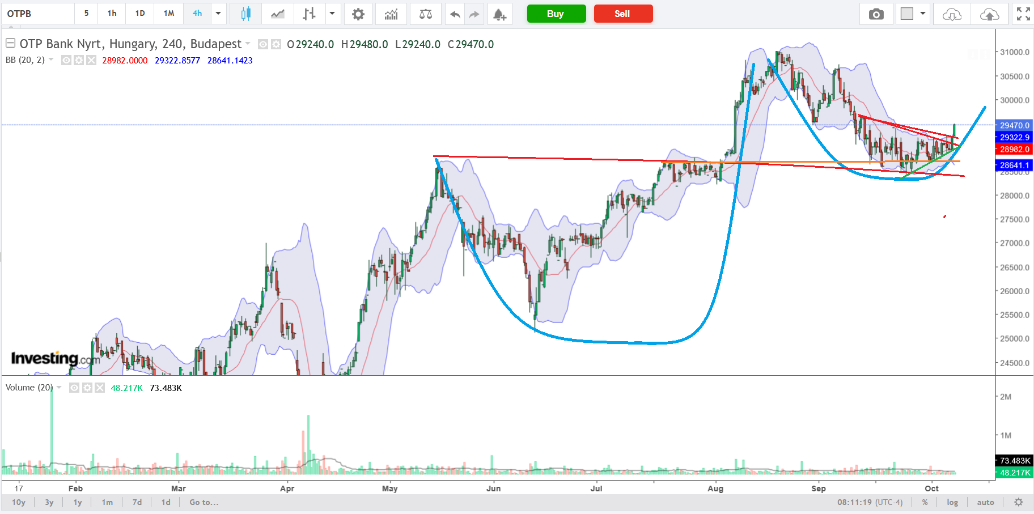Click the compare symbols scales icon
1034x514 pixels.
coord(425,14)
